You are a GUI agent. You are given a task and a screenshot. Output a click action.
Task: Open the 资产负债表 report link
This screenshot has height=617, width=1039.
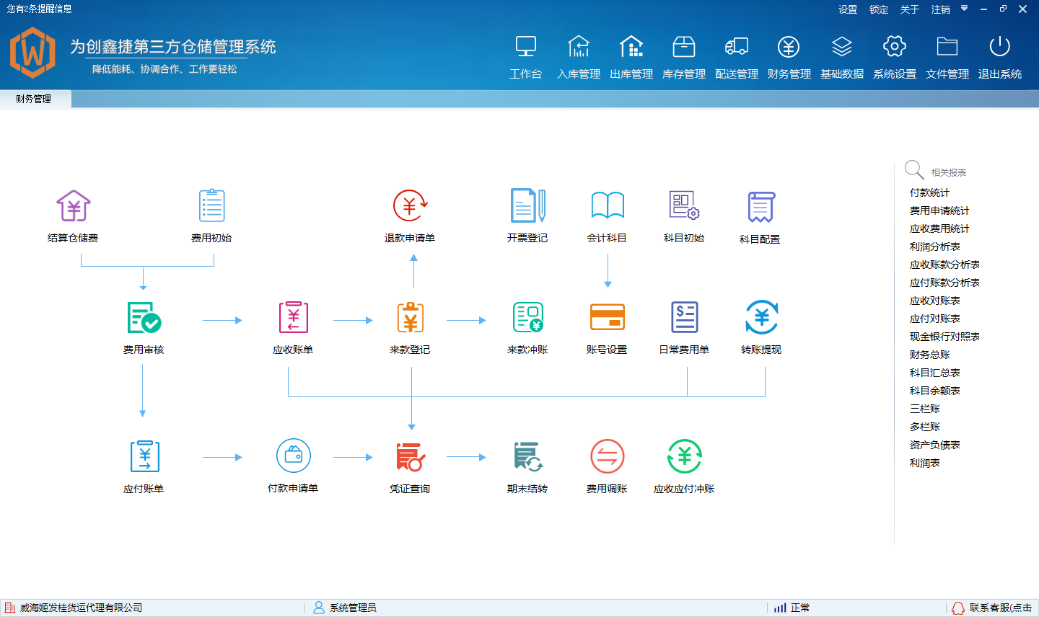pos(934,445)
